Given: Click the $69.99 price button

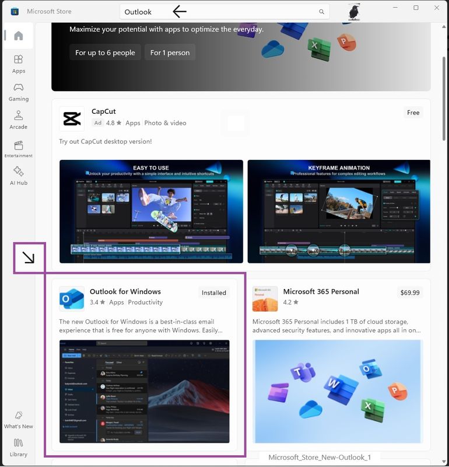Looking at the screenshot, I should (x=410, y=292).
